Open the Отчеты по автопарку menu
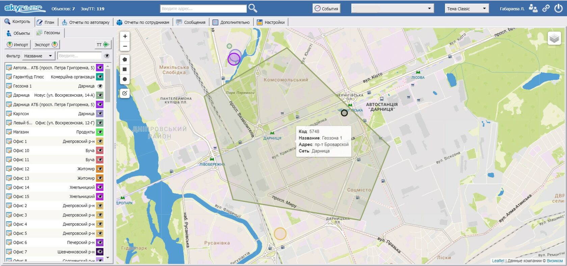The image size is (567, 266). click(86, 22)
